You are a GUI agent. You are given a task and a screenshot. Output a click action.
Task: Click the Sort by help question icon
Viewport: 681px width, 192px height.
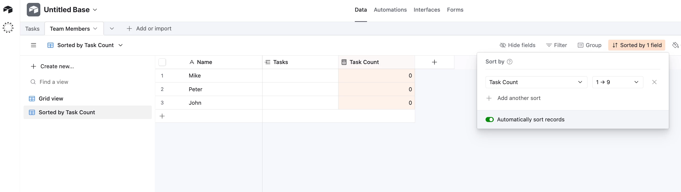pyautogui.click(x=509, y=62)
